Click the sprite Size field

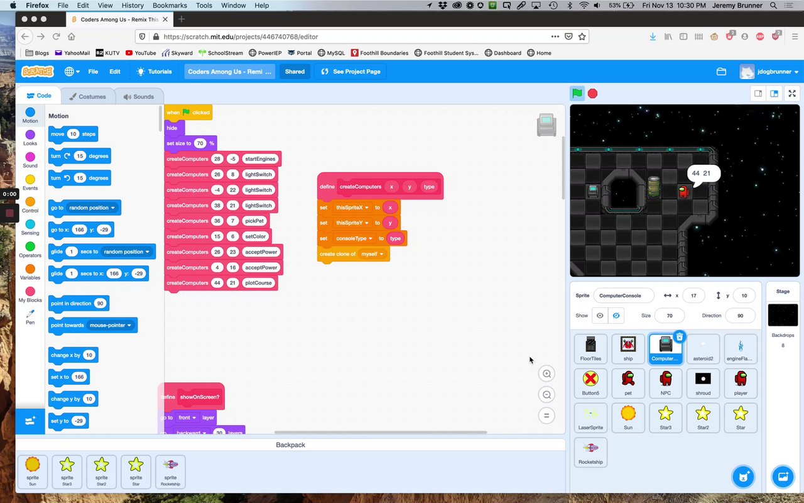coord(670,316)
